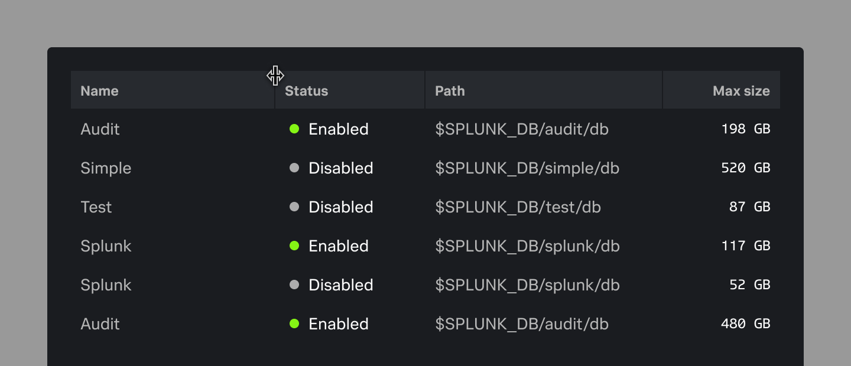The height and width of the screenshot is (366, 851).
Task: Grab the resize divider between Name and Status
Action: pos(275,90)
